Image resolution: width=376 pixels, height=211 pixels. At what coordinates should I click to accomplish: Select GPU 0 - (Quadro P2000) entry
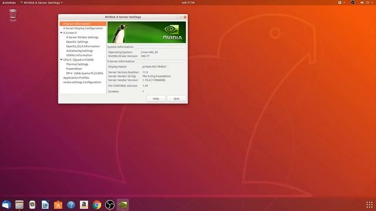pyautogui.click(x=78, y=60)
